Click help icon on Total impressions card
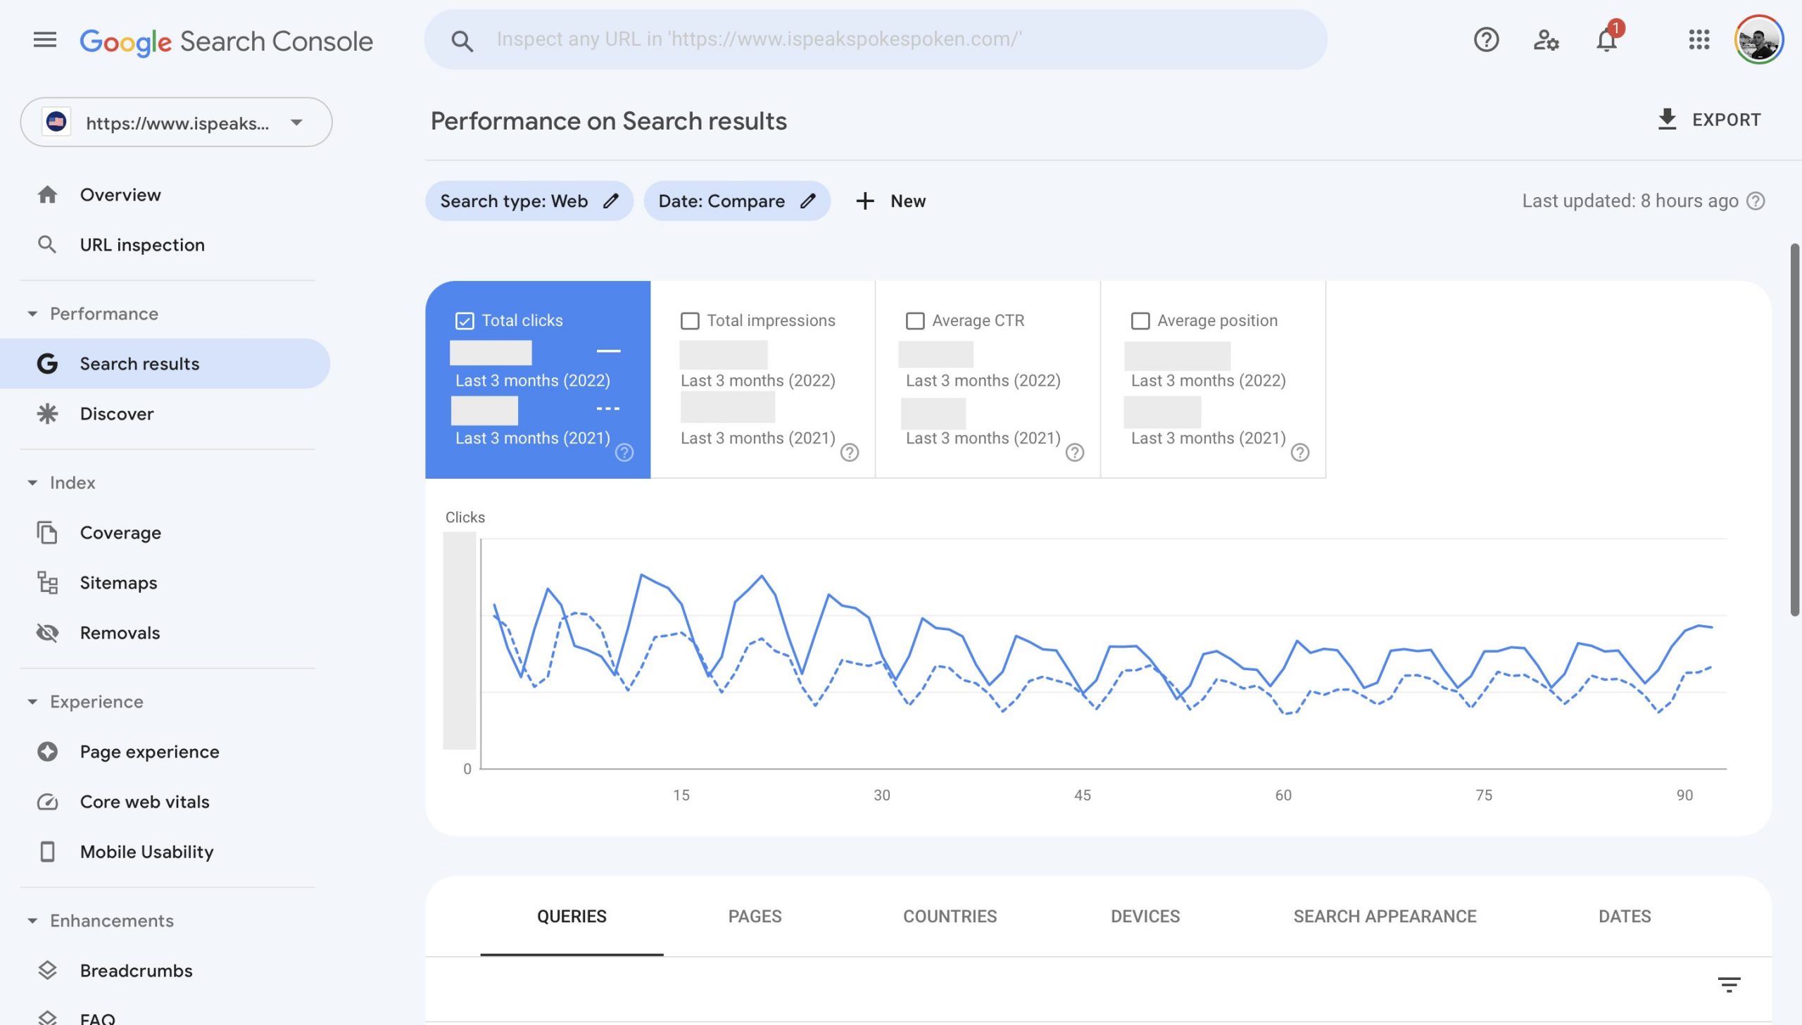The image size is (1802, 1025). (x=850, y=453)
